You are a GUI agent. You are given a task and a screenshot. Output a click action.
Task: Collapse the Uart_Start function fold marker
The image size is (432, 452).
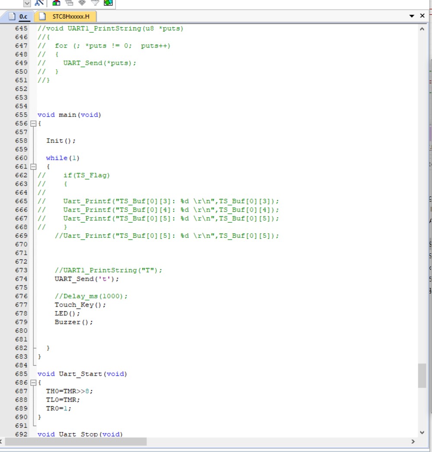tap(33, 382)
